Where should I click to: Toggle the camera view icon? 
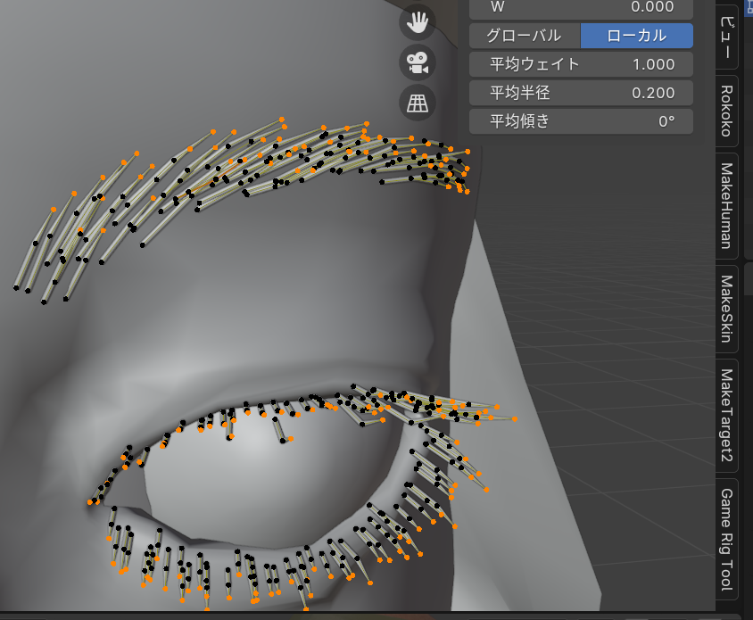pos(418,62)
